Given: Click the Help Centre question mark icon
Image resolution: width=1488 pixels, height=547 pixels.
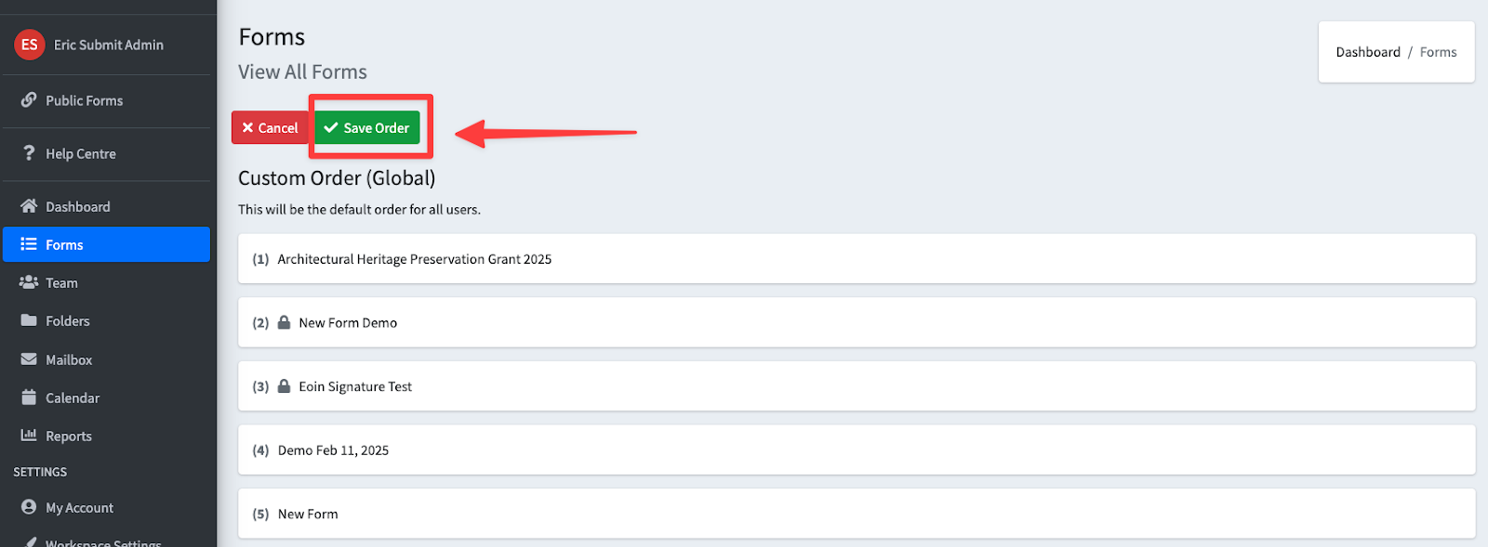Looking at the screenshot, I should point(29,153).
